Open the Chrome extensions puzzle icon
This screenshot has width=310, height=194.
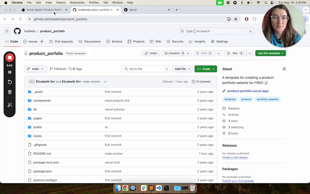pyautogui.click(x=255, y=19)
